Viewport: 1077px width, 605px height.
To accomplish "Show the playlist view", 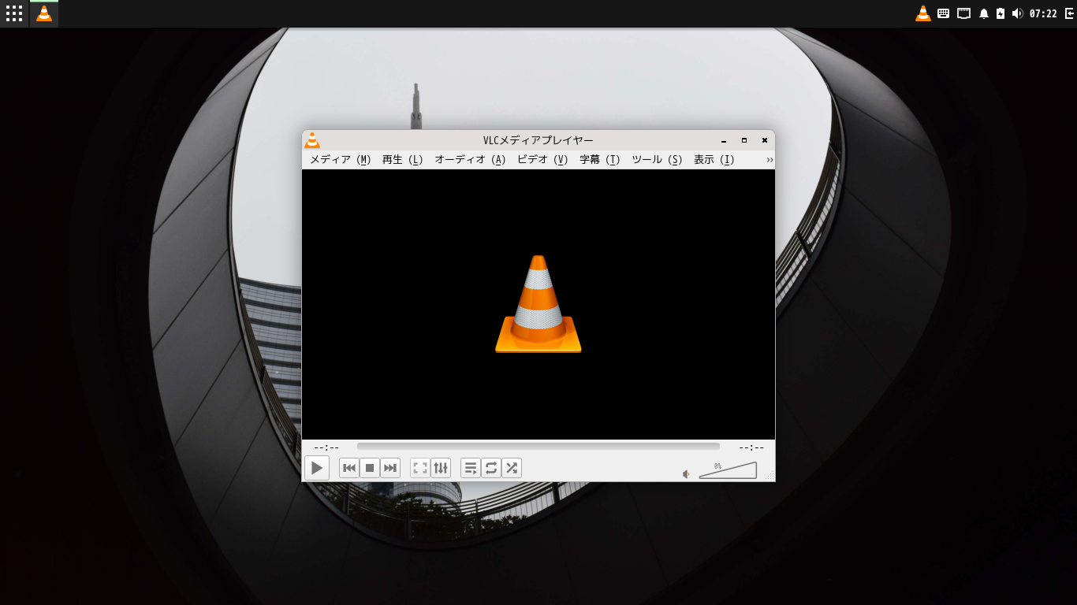I will point(471,468).
